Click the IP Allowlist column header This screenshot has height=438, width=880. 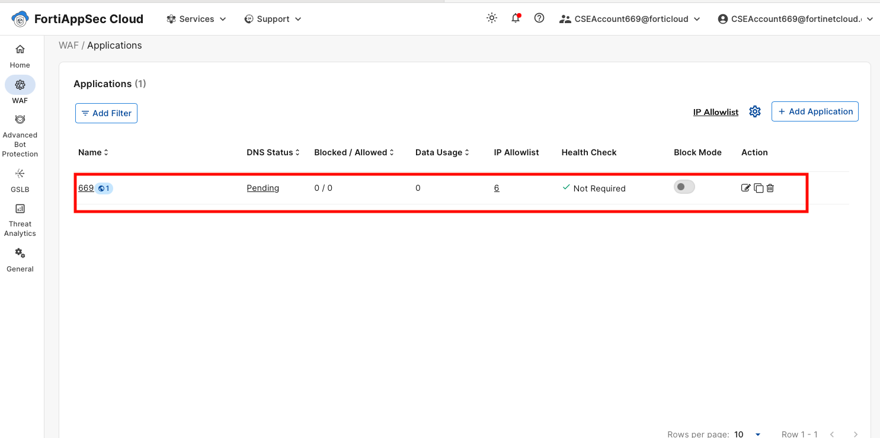pos(516,152)
